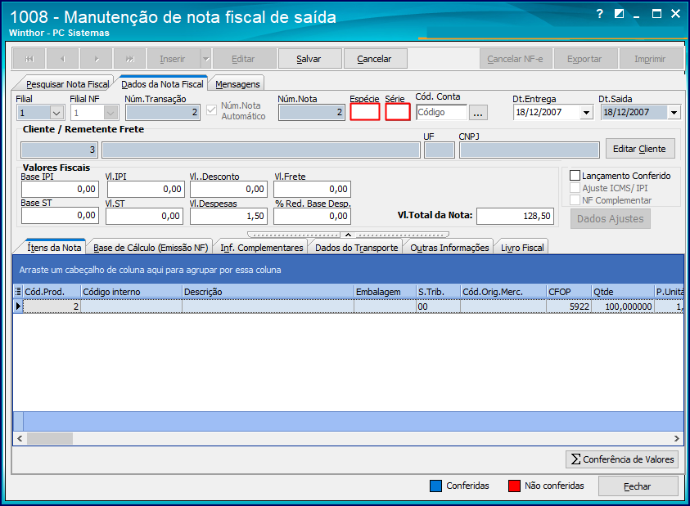Screen dimensions: 690x506
Task: Select Qtde cell 100,000000
Action: click(623, 307)
